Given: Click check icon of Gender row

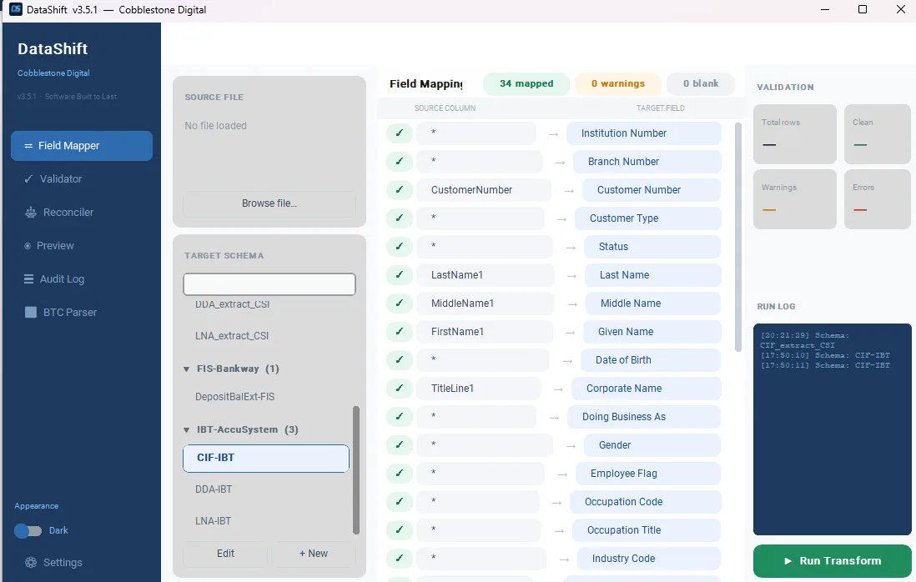Looking at the screenshot, I should tap(400, 444).
